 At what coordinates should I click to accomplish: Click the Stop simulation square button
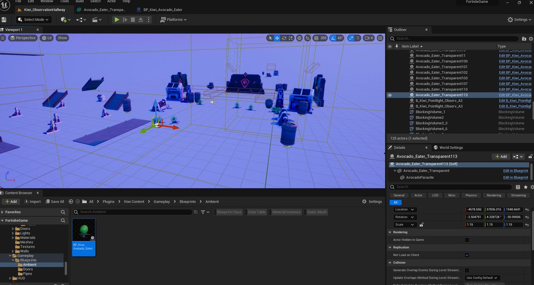[133, 20]
